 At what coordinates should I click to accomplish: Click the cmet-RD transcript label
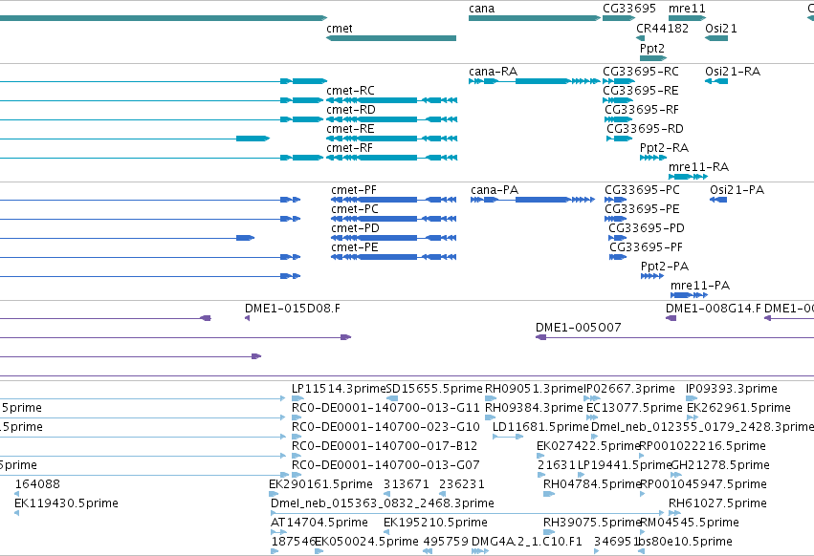pyautogui.click(x=351, y=110)
